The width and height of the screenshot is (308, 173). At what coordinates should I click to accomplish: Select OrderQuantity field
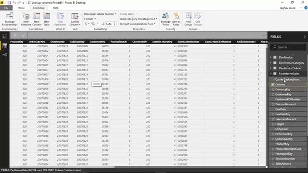coord(288,139)
